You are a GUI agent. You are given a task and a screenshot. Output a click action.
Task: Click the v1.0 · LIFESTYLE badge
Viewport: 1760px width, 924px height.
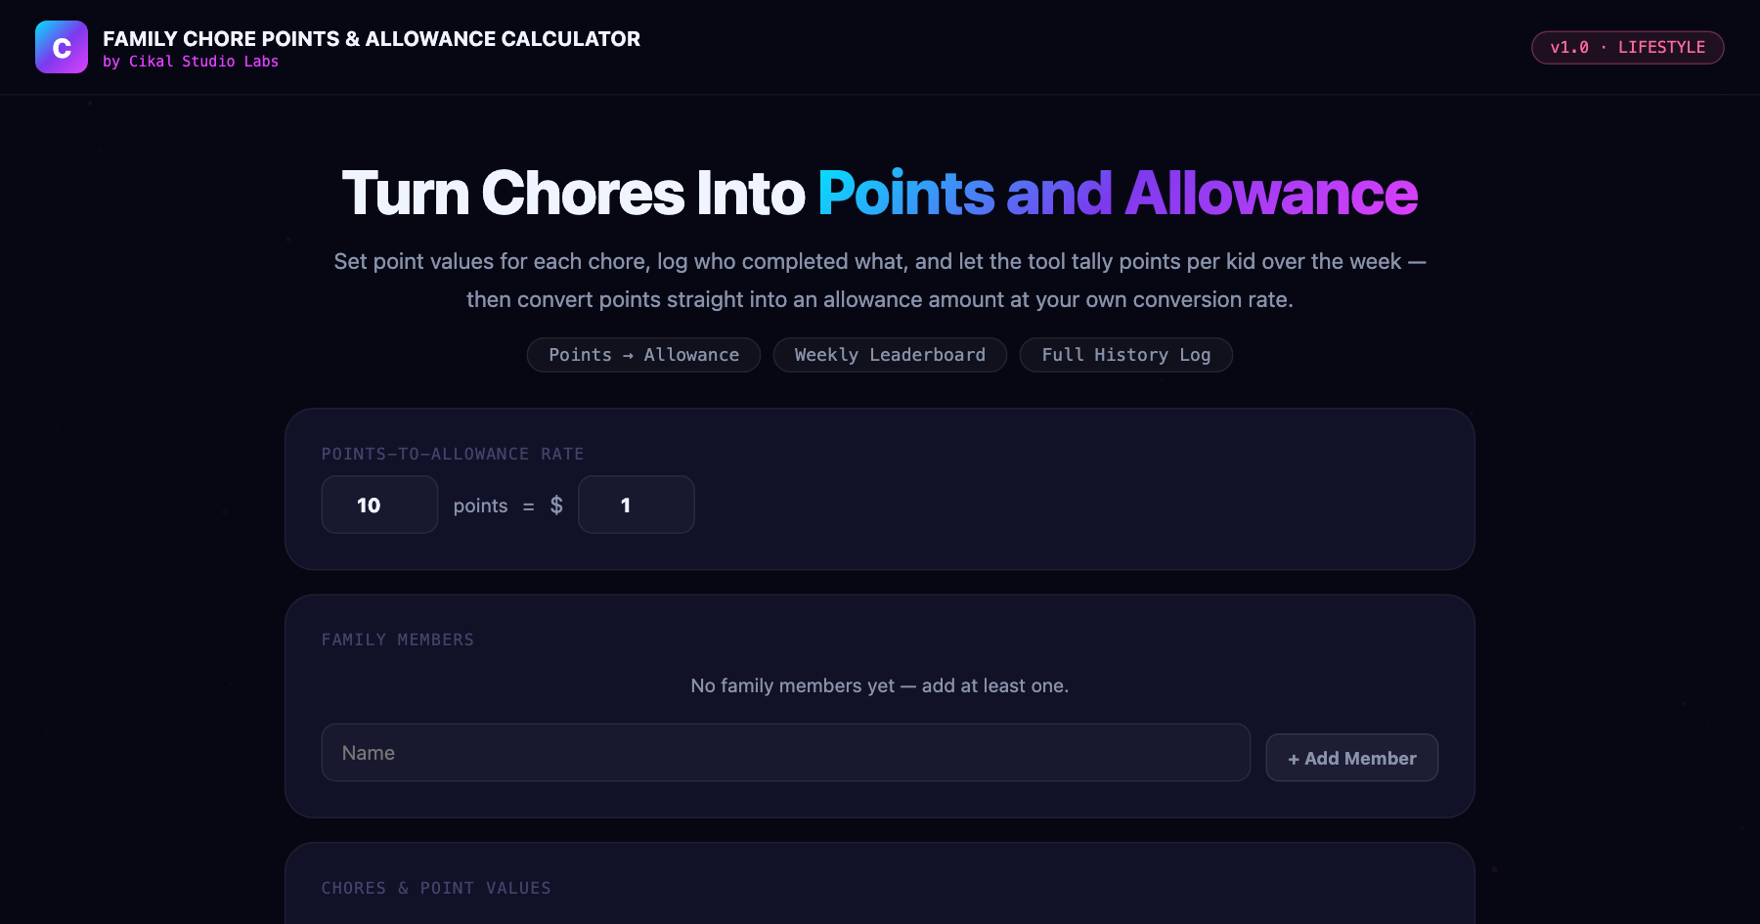(x=1627, y=47)
